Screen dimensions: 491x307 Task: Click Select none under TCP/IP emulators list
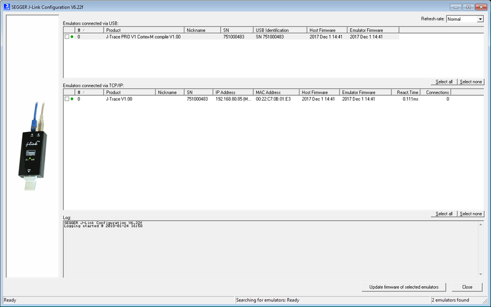pyautogui.click(x=471, y=214)
